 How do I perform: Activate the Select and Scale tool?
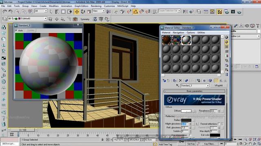[89, 12]
